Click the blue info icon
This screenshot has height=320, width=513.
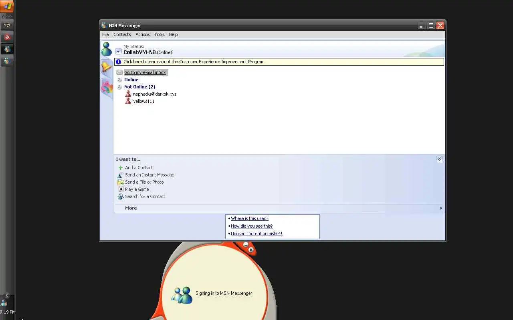[x=118, y=62]
